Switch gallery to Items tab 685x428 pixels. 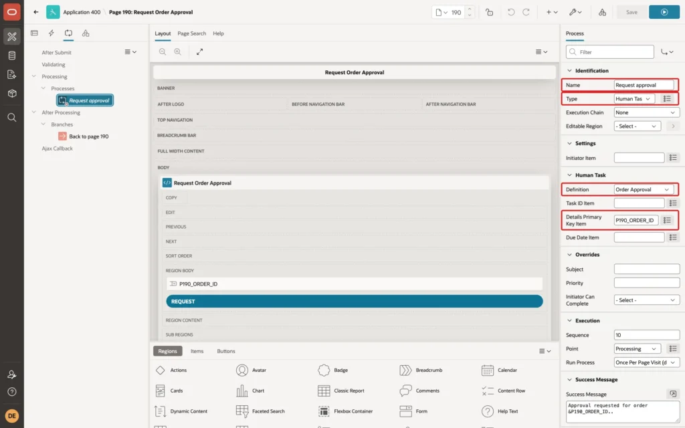point(197,351)
